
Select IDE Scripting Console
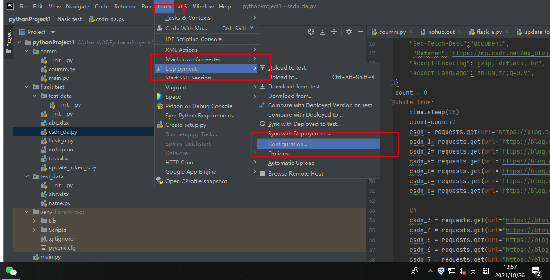[x=206, y=39]
